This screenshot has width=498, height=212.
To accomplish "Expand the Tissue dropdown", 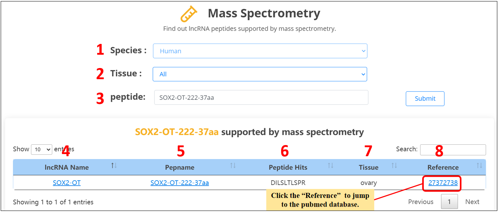I will tap(260, 74).
